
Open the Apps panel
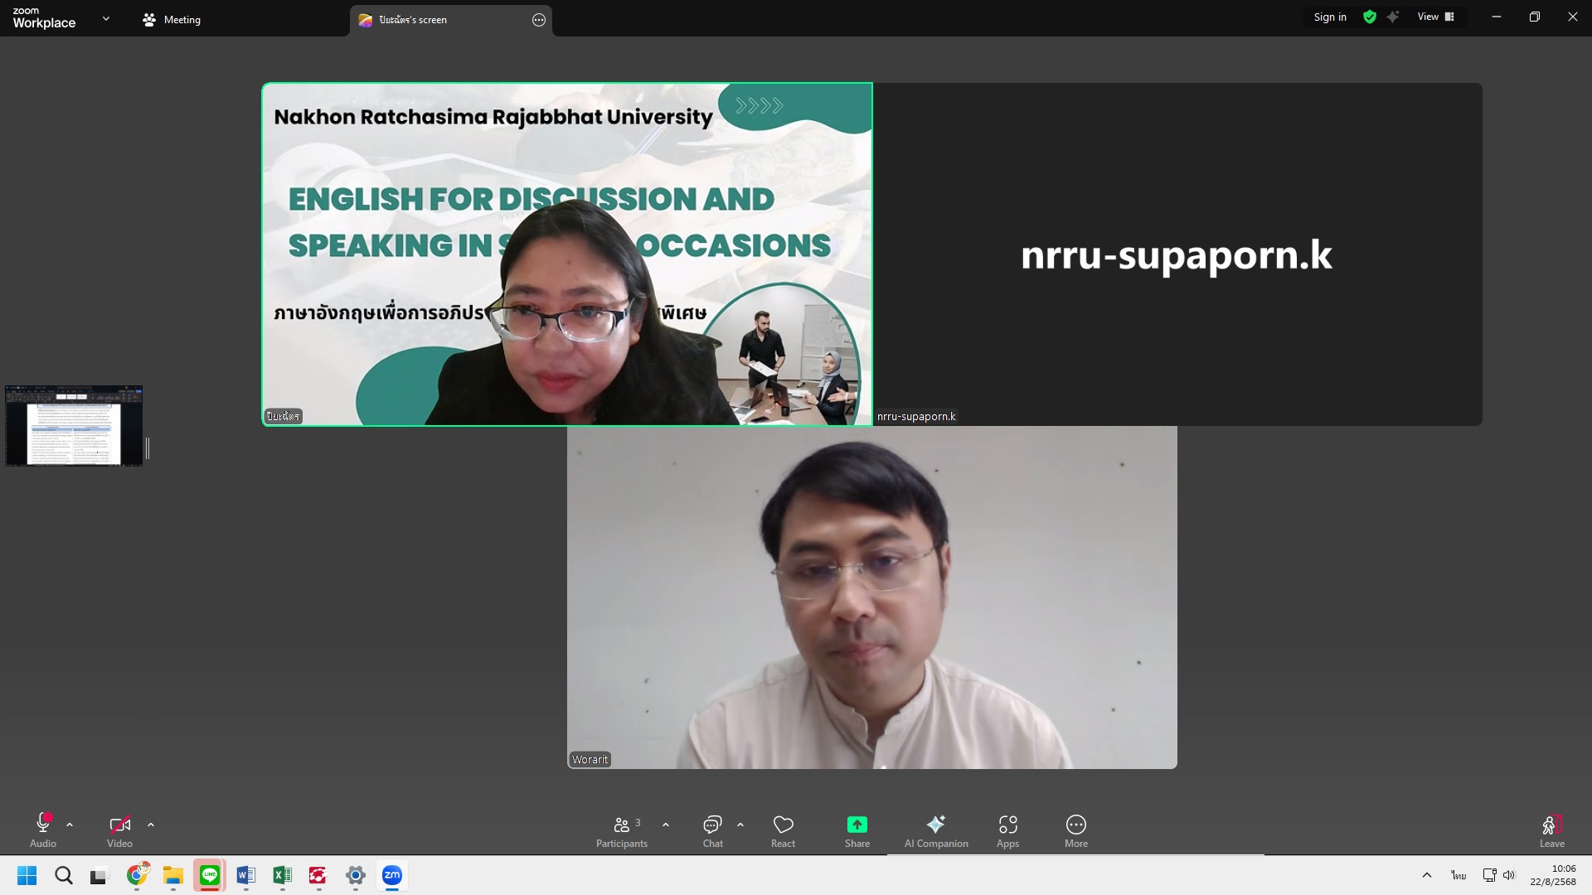coord(1007,831)
